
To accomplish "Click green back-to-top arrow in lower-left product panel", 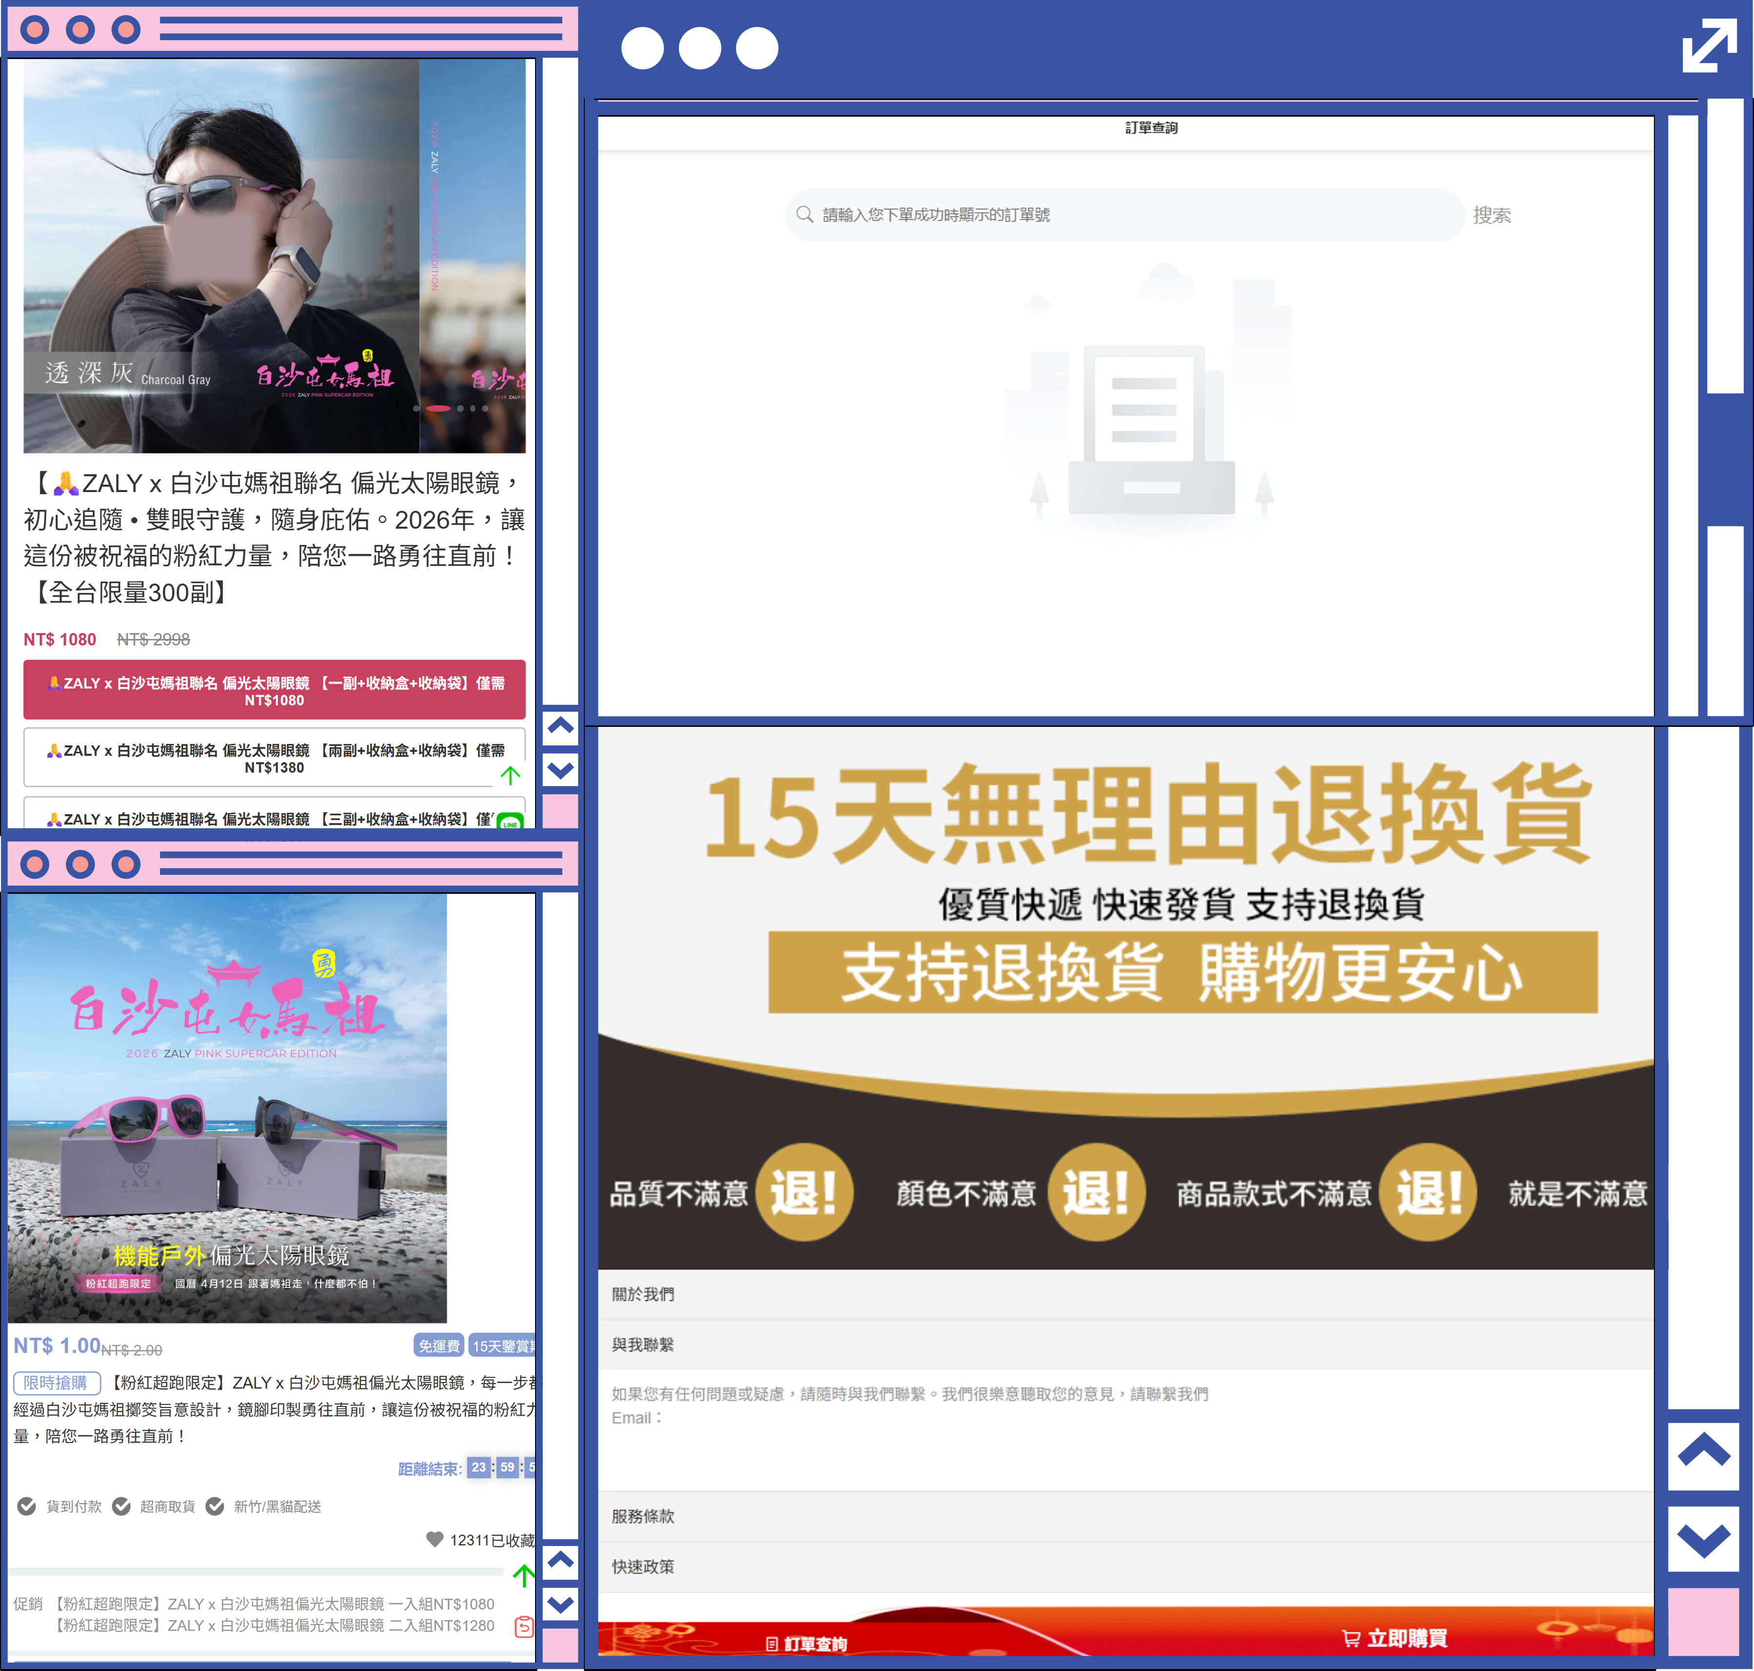I will [x=524, y=1575].
